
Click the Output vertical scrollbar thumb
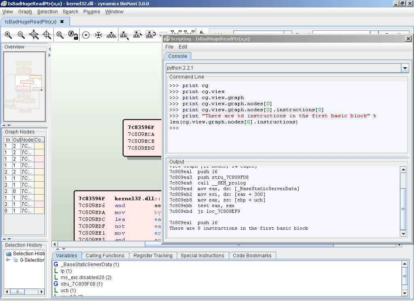[x=403, y=209]
